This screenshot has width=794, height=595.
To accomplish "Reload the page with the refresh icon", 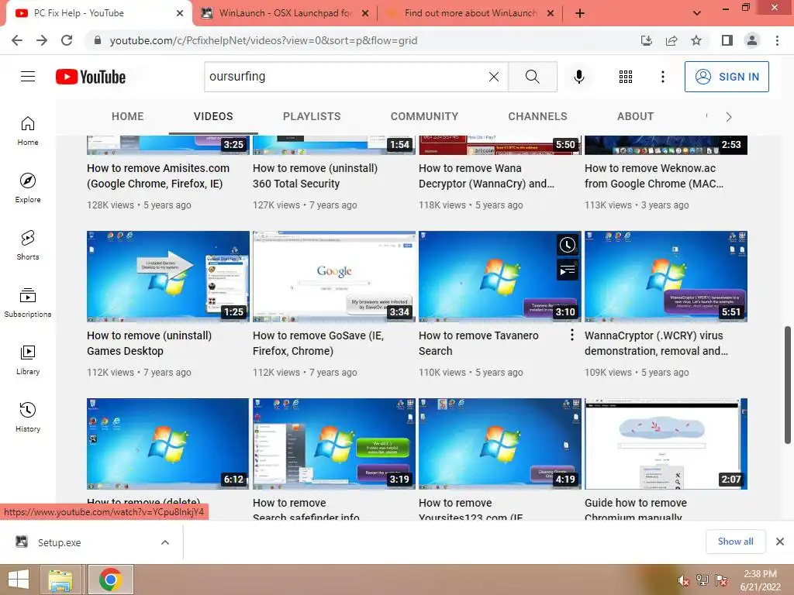I will 67,40.
